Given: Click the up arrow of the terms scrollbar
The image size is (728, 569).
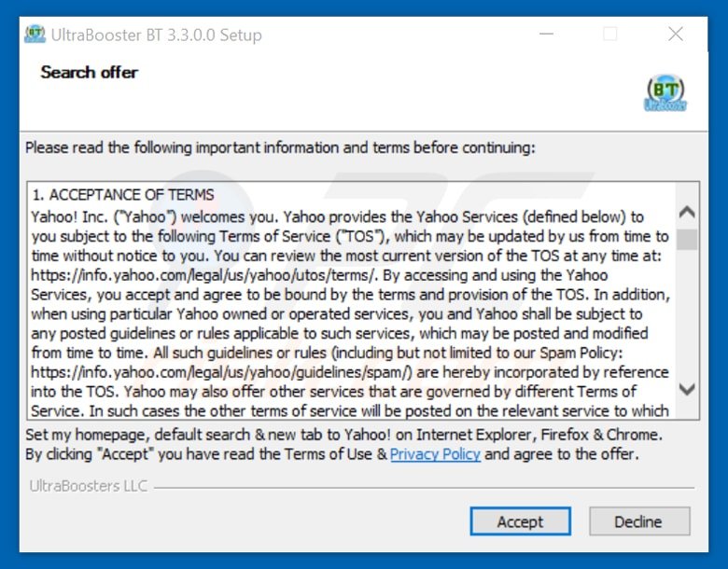Looking at the screenshot, I should [687, 212].
